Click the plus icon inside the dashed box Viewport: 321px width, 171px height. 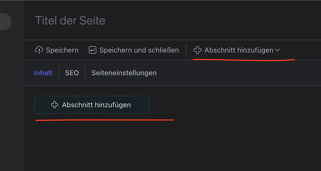point(54,105)
